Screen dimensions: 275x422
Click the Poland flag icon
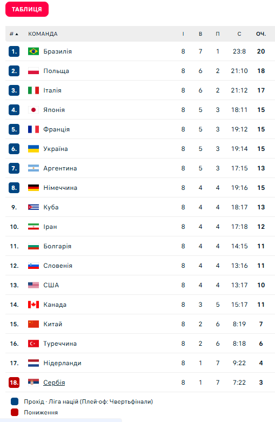[33, 71]
